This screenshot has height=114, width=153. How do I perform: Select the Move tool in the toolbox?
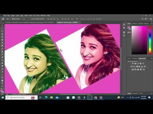pyautogui.click(x=2, y=26)
